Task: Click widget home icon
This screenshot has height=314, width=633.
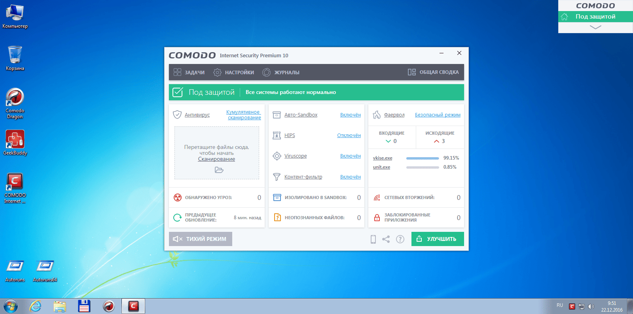Action: pyautogui.click(x=565, y=17)
